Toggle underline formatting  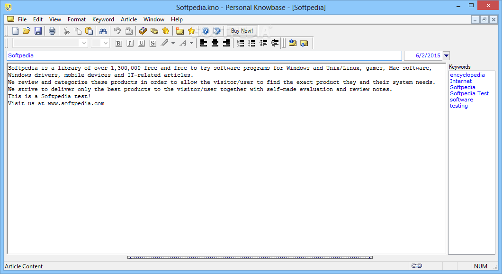pos(141,43)
